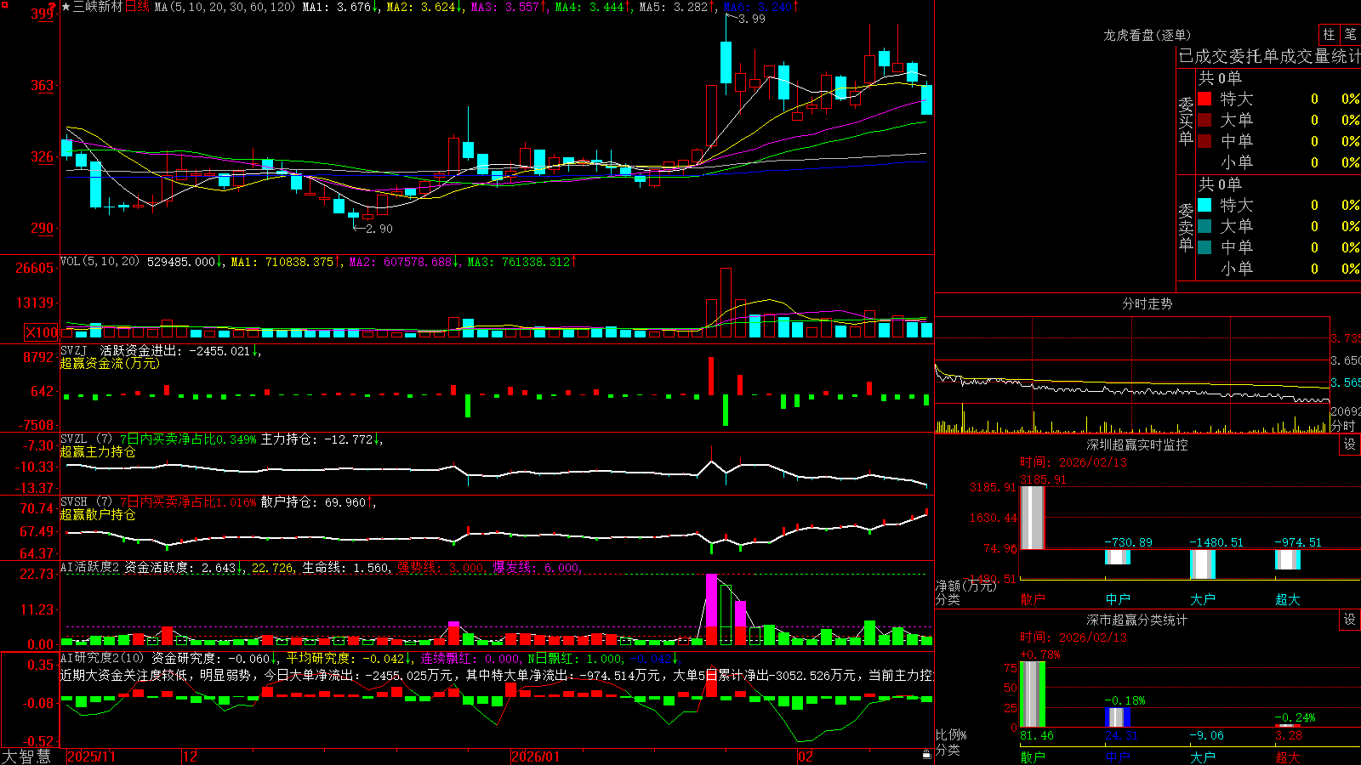The height and width of the screenshot is (765, 1361).
Task: Click the 散户持仓: 69.960 value
Action: coord(318,502)
